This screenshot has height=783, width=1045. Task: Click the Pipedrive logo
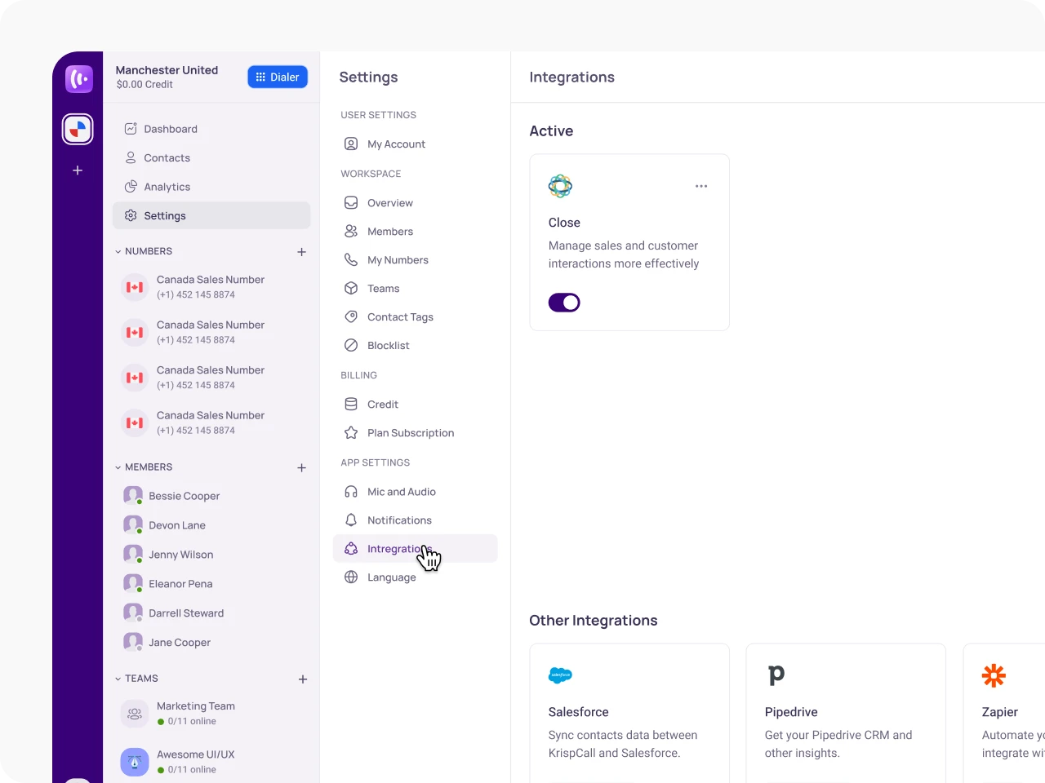[x=776, y=675]
